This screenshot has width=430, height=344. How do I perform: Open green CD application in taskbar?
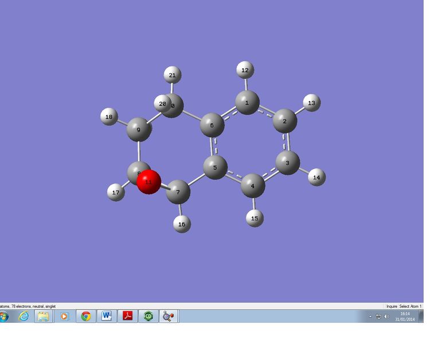pyautogui.click(x=148, y=316)
